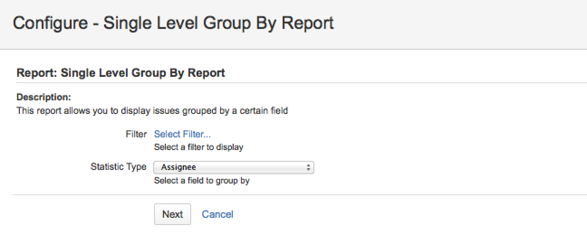Expand the Statistic Type dropdown
Image resolution: width=587 pixels, height=235 pixels.
coord(233,168)
